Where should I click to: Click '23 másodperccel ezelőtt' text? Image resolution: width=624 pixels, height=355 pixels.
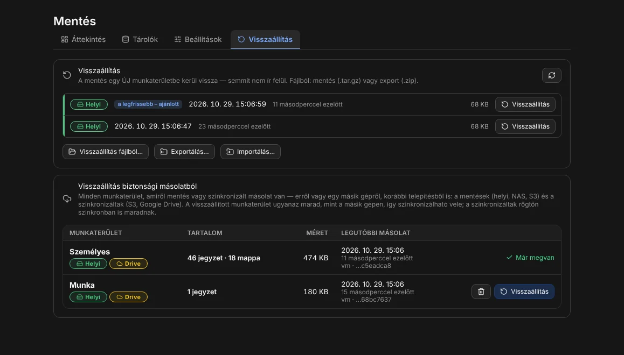234,126
